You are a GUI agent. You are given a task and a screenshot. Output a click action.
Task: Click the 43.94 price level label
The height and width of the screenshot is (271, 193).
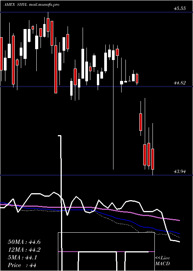tap(180, 172)
